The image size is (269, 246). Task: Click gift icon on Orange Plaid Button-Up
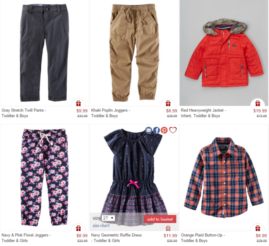(x=258, y=228)
